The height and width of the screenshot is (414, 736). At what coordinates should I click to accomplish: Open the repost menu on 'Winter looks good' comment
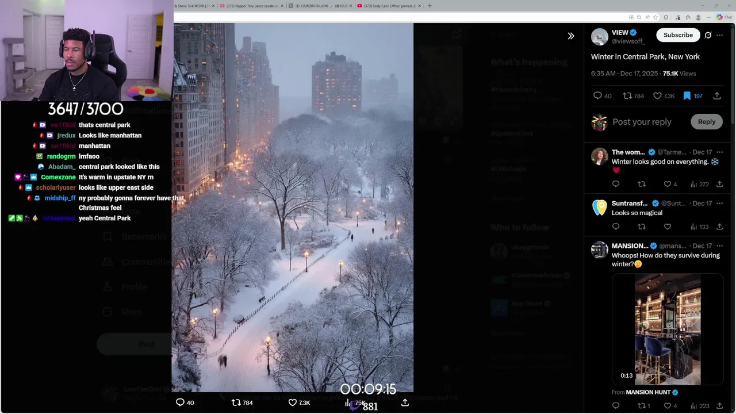click(x=642, y=184)
